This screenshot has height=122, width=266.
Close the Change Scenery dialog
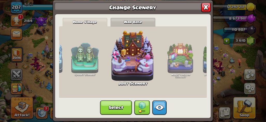pos(206,7)
